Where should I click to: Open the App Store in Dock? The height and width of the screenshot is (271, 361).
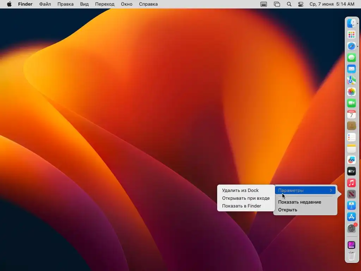pyautogui.click(x=351, y=217)
